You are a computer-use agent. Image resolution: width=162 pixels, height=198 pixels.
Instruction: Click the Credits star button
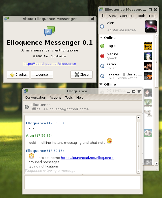click(x=18, y=75)
